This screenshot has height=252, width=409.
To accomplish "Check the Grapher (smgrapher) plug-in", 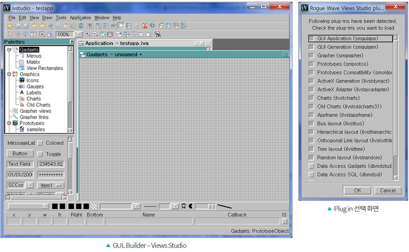I will coord(311,55).
